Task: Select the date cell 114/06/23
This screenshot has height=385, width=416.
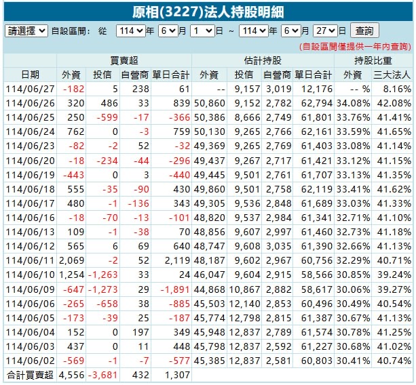Action: click(x=31, y=146)
